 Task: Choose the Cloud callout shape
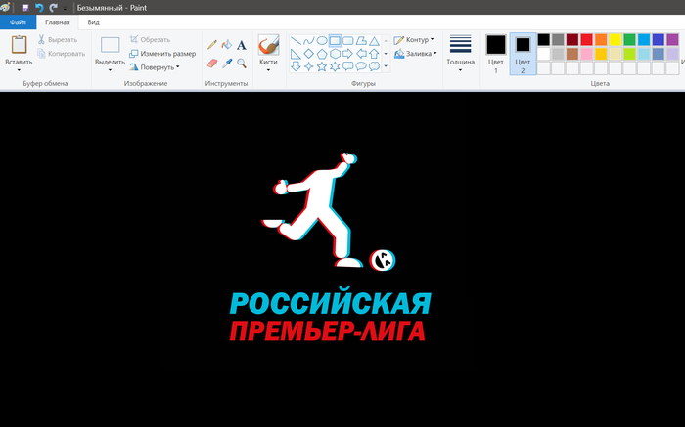375,66
